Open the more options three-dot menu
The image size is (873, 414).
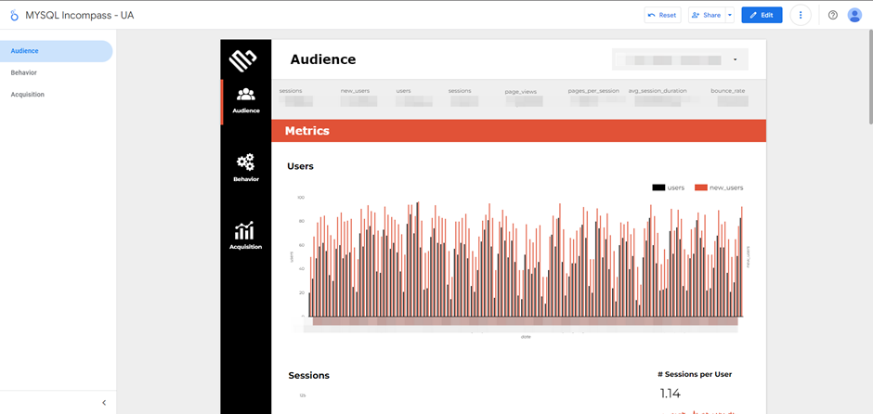(x=801, y=15)
